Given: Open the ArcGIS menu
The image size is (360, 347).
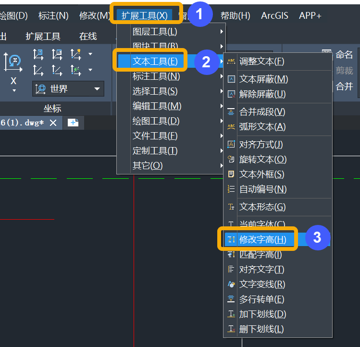Looking at the screenshot, I should (x=274, y=15).
